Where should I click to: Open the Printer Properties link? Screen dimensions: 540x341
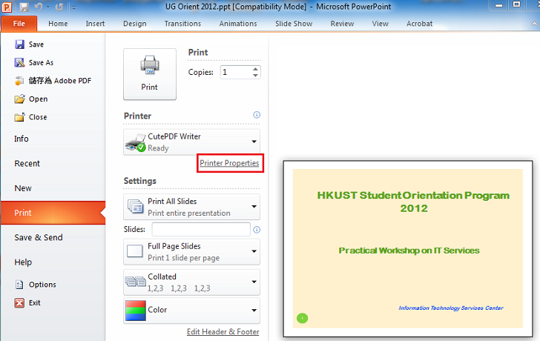click(x=229, y=163)
